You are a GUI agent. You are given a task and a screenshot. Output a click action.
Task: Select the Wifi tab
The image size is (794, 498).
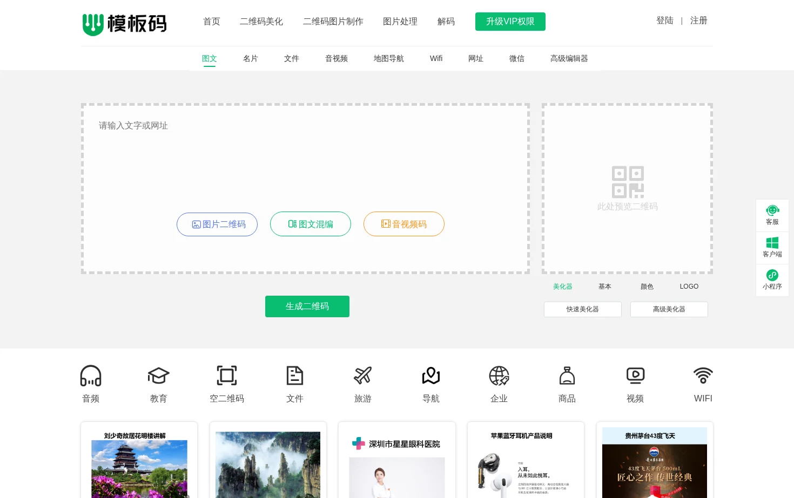point(436,59)
